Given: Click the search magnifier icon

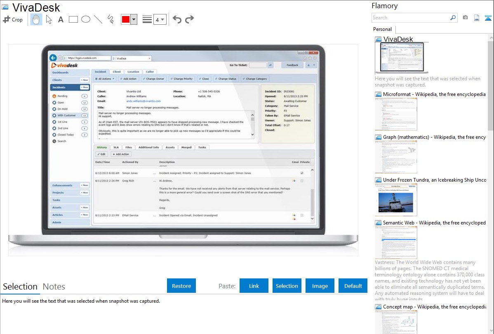Looking at the screenshot, I should tap(453, 18).
